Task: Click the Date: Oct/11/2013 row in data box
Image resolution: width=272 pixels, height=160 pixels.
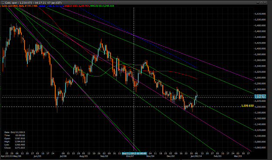Action: (14, 132)
